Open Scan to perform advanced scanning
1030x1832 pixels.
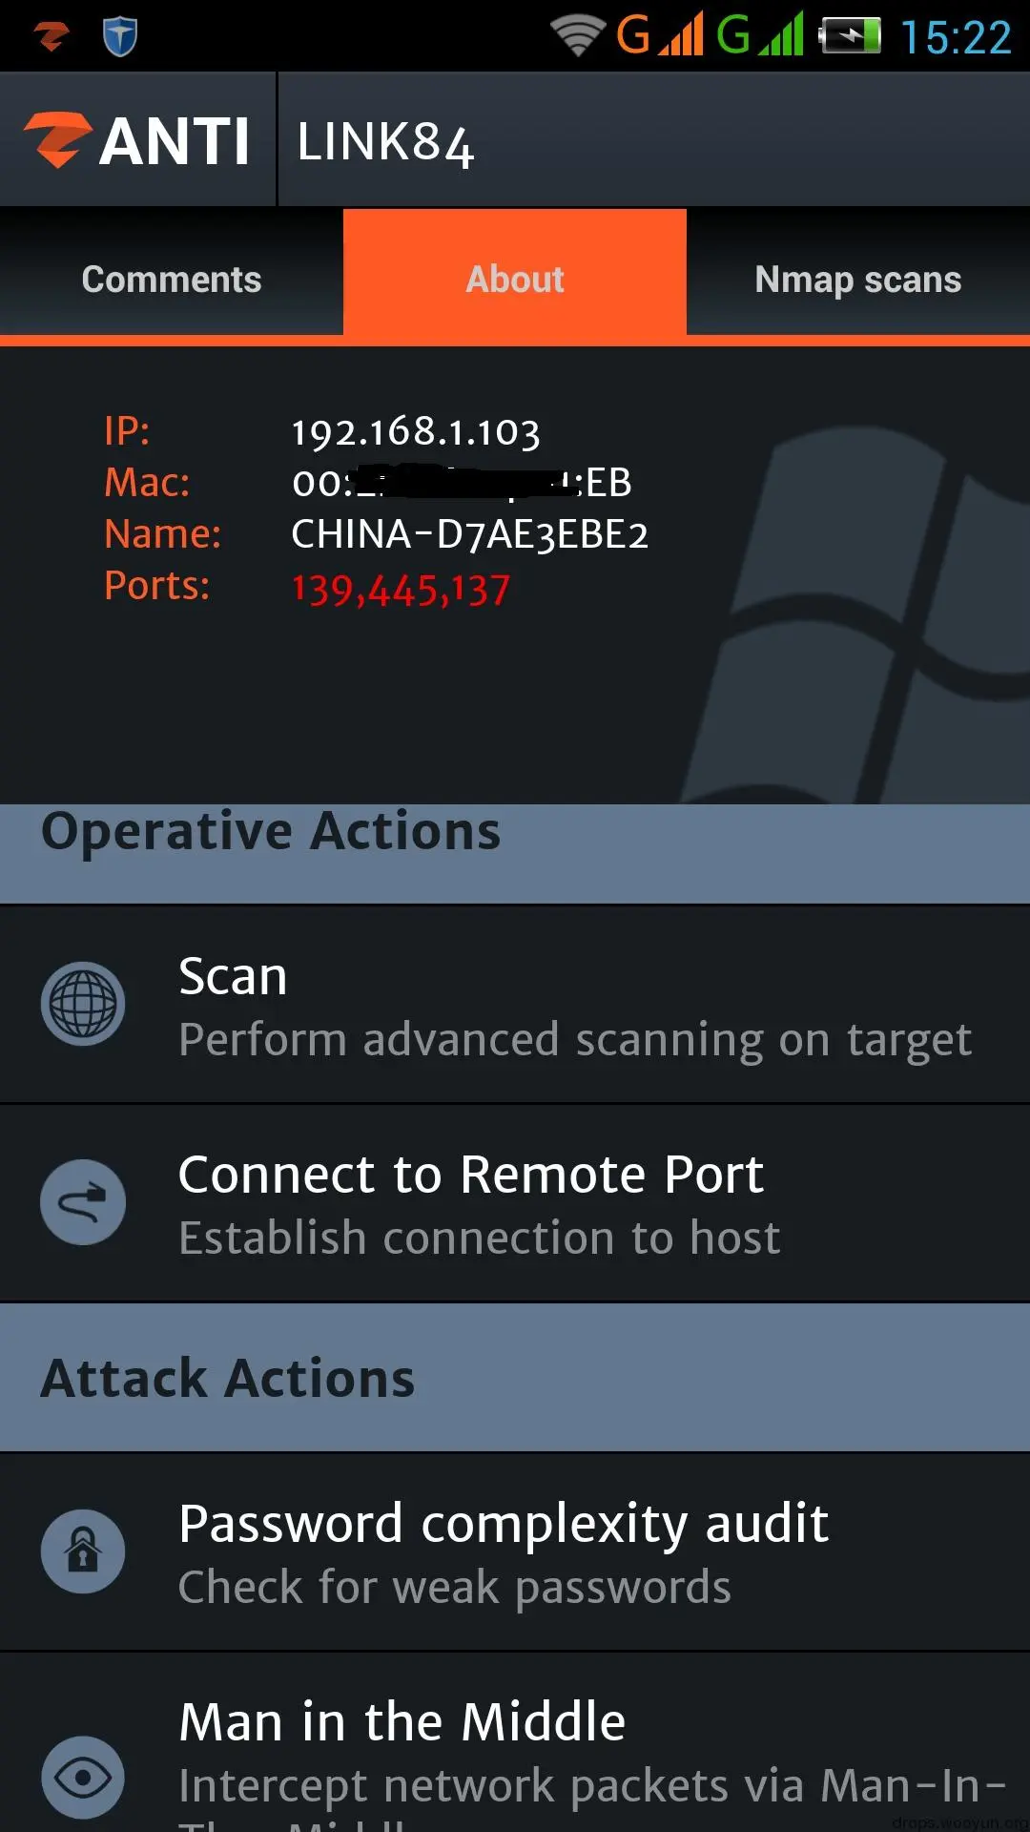coord(515,1005)
